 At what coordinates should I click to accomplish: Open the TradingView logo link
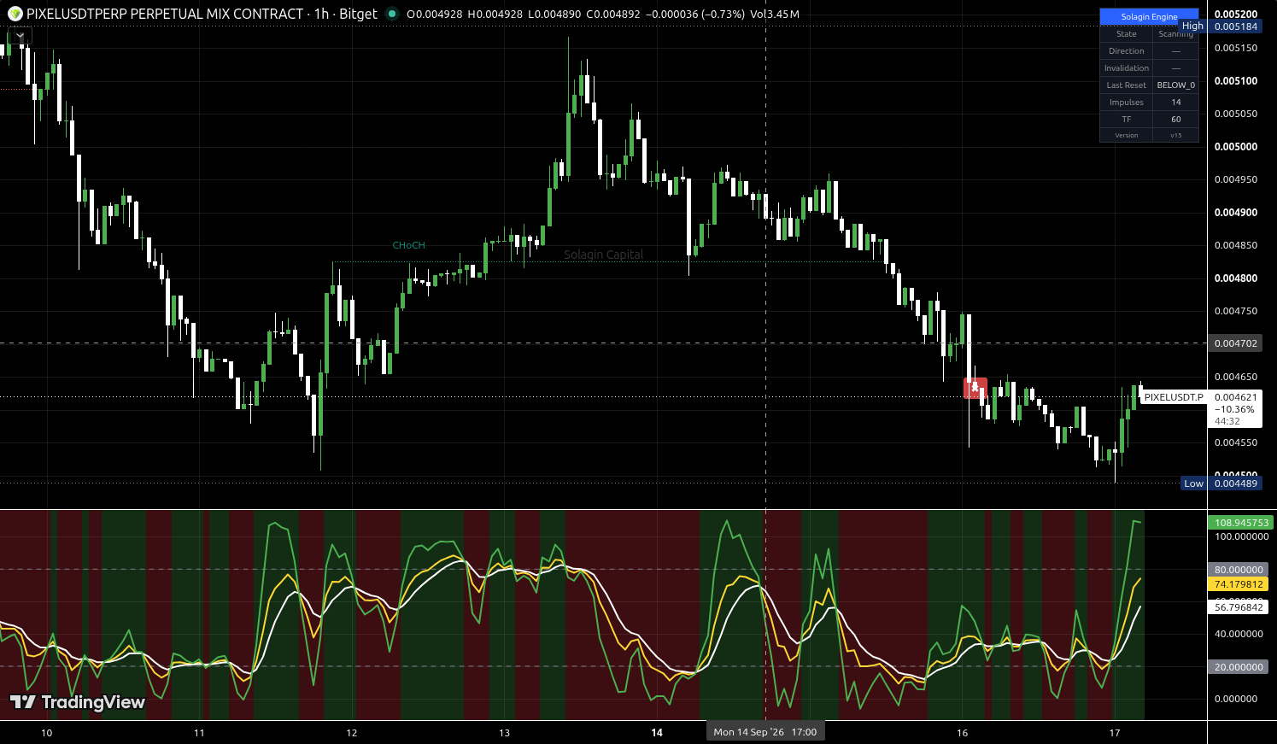tap(78, 702)
